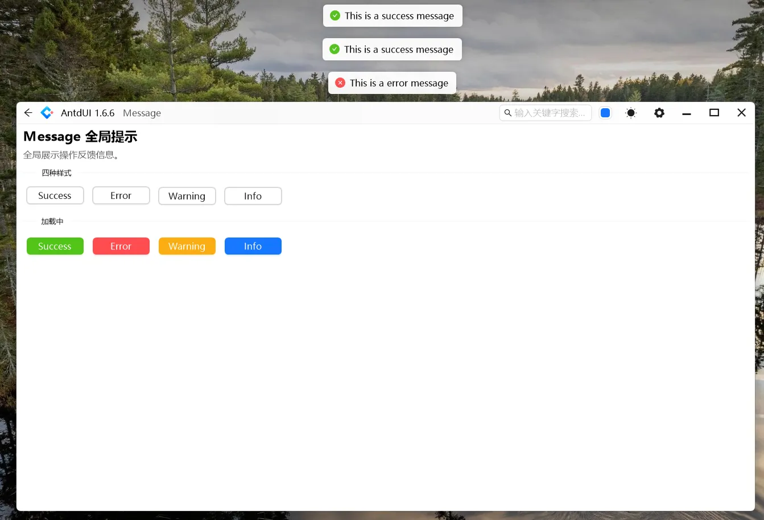Open settings via the gear icon
This screenshot has width=764, height=520.
[659, 113]
